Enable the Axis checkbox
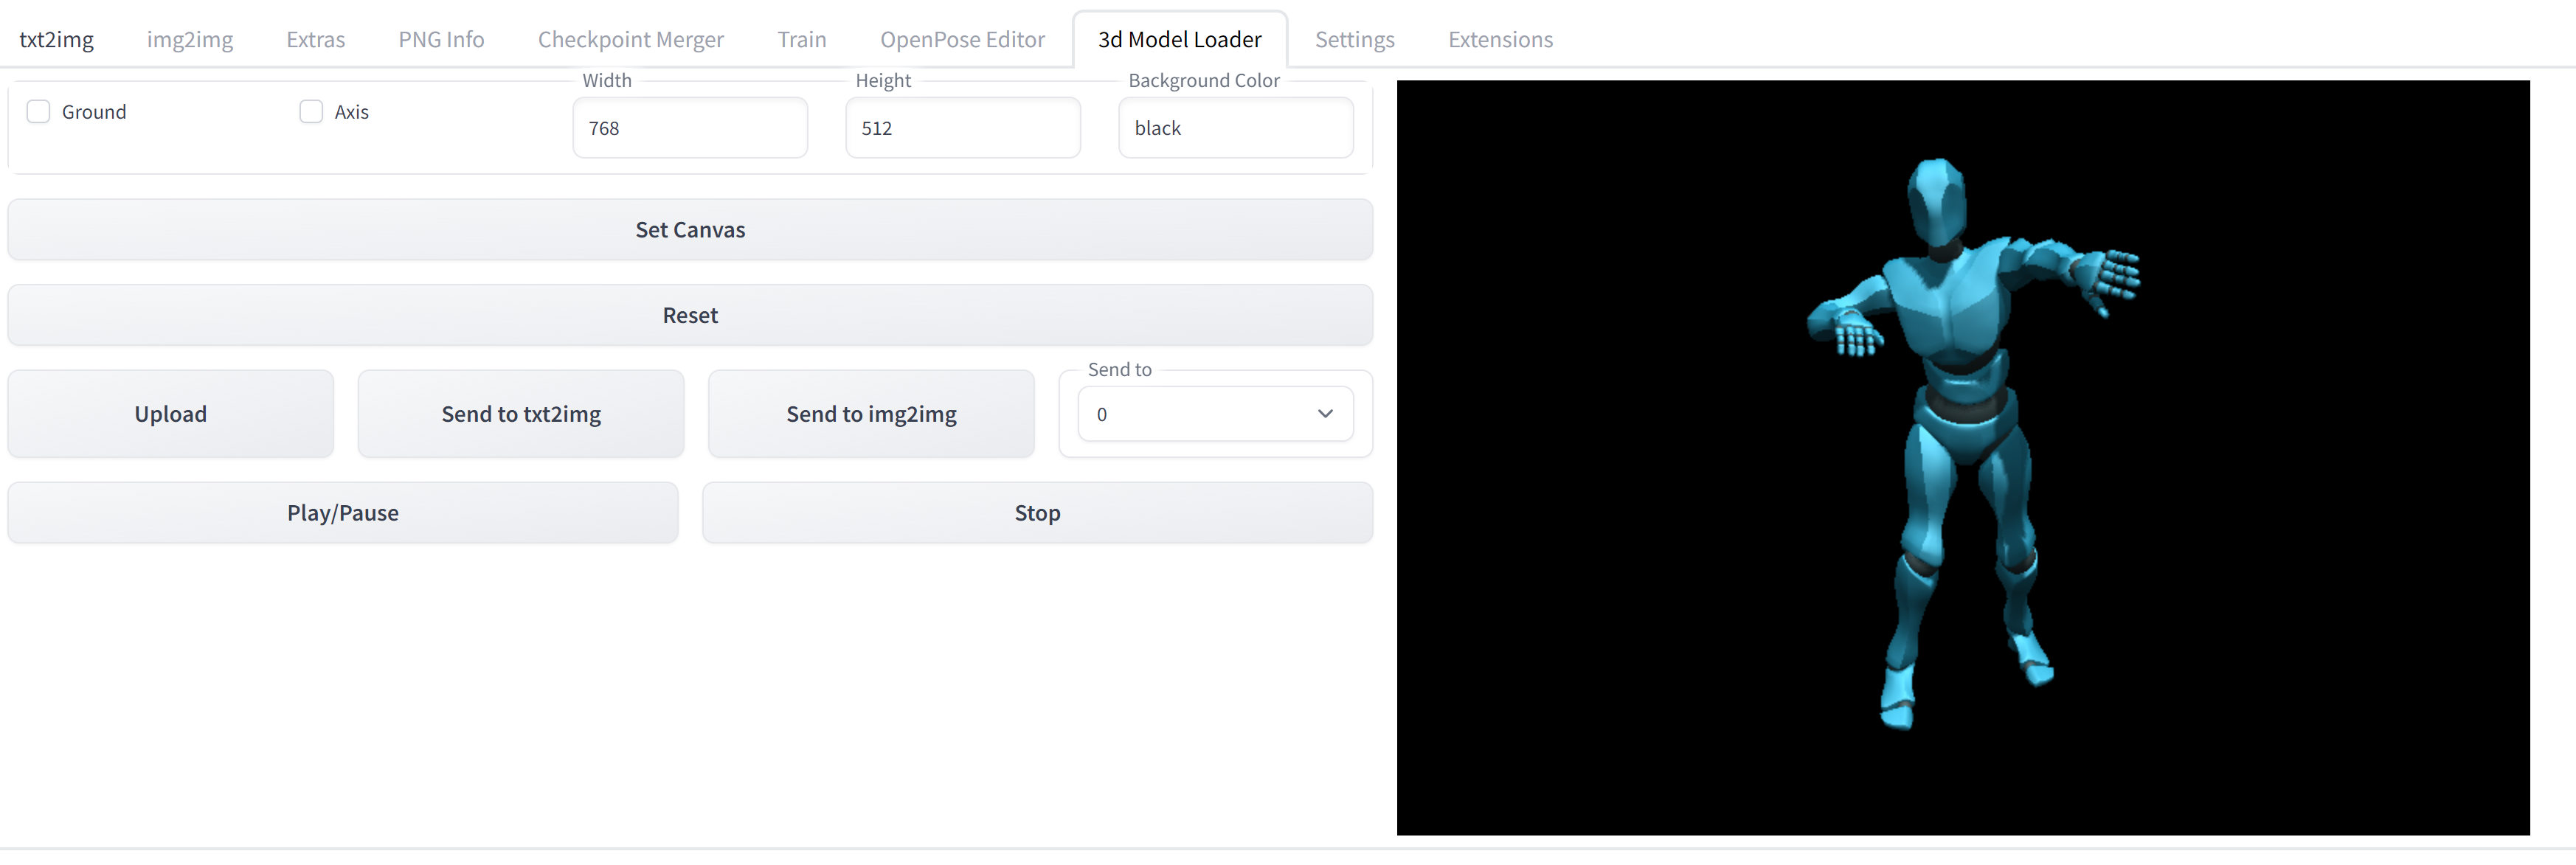The image size is (2576, 865). (310, 111)
